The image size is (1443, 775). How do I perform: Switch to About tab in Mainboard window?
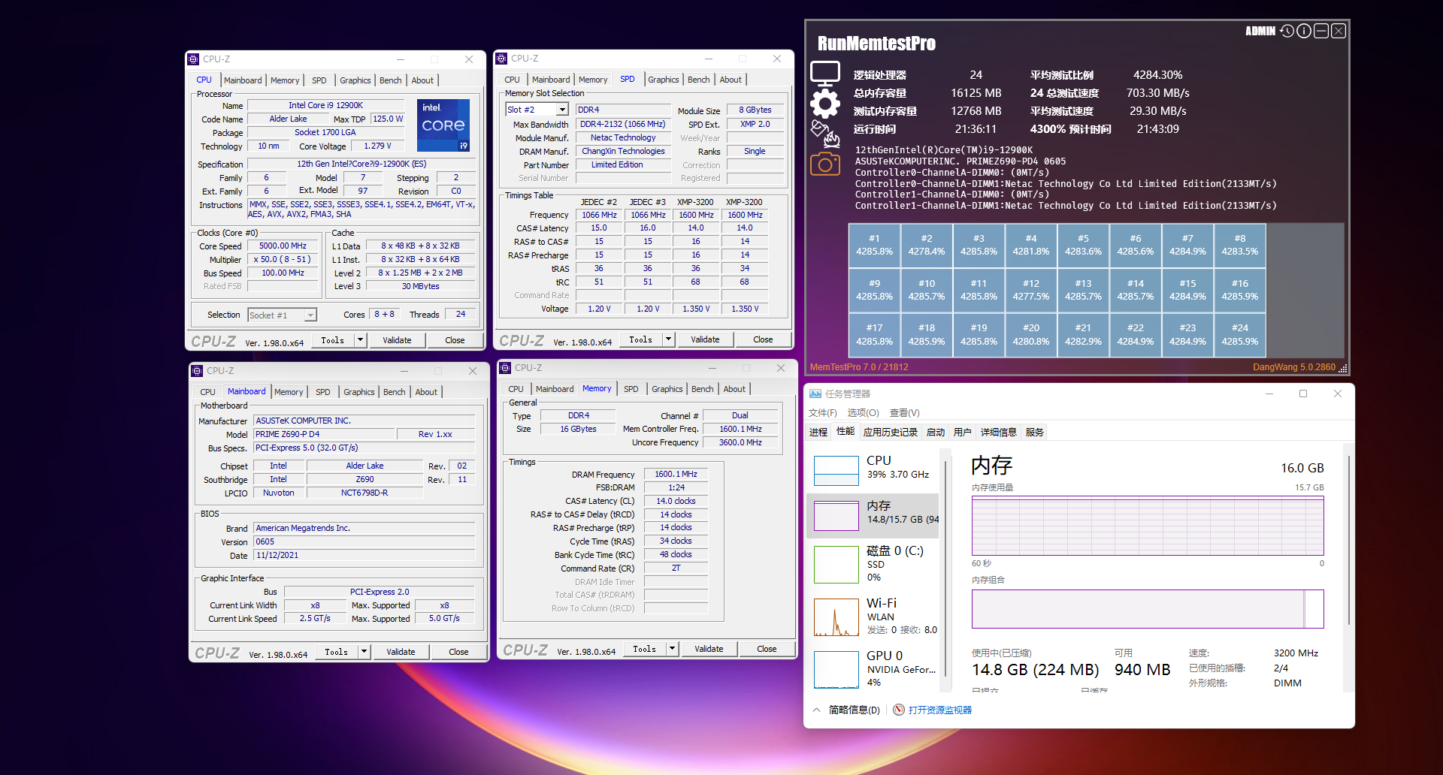426,392
